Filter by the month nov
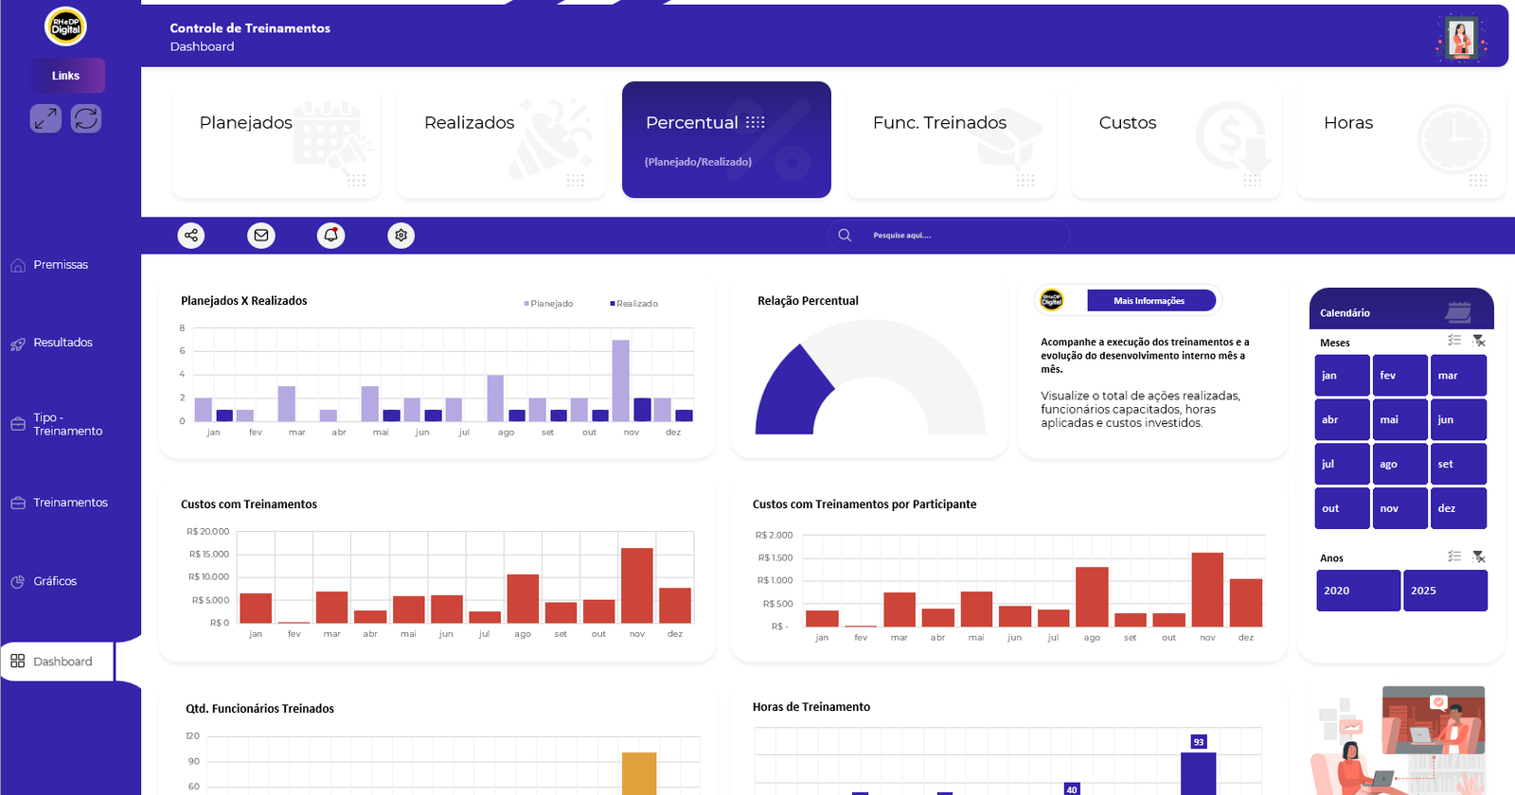Screen dimensions: 1515x795 click(x=1399, y=508)
